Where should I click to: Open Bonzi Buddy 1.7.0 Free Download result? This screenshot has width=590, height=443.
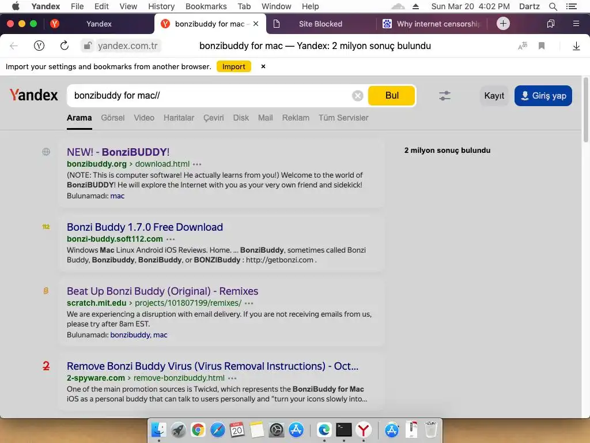(x=145, y=227)
